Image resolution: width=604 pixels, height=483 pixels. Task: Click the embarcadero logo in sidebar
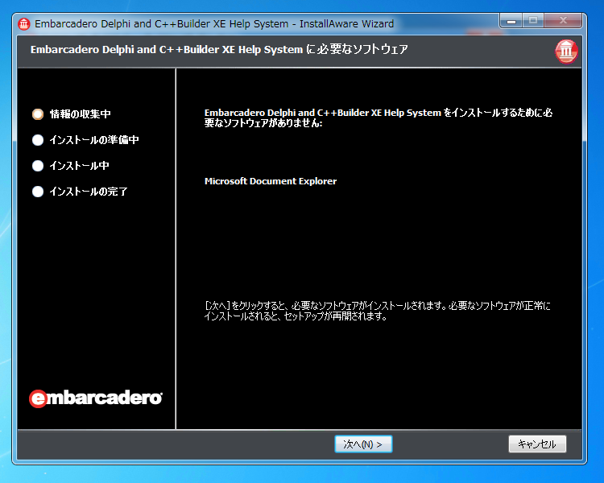[96, 398]
